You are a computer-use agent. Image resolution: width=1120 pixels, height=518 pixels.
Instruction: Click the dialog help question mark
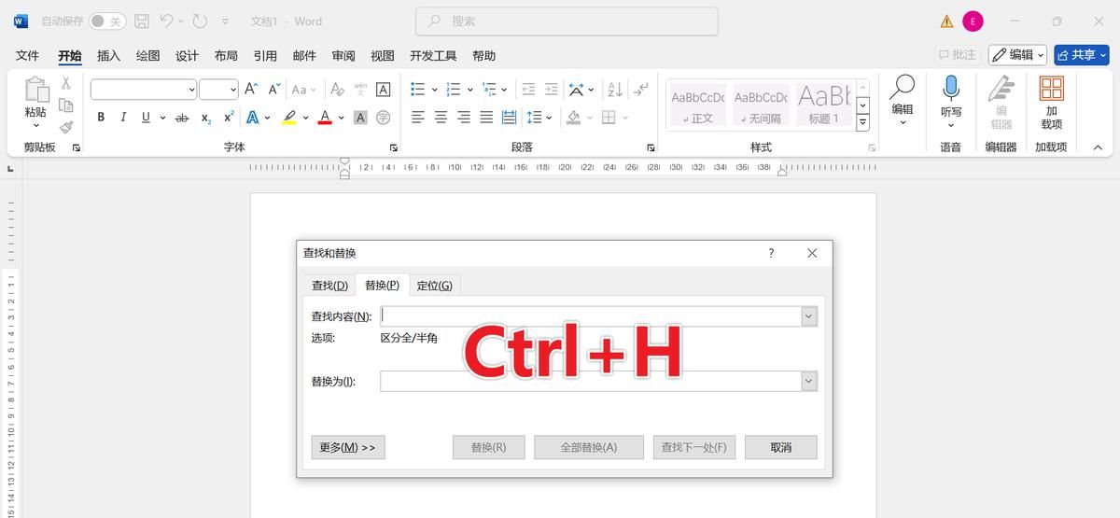pos(771,253)
